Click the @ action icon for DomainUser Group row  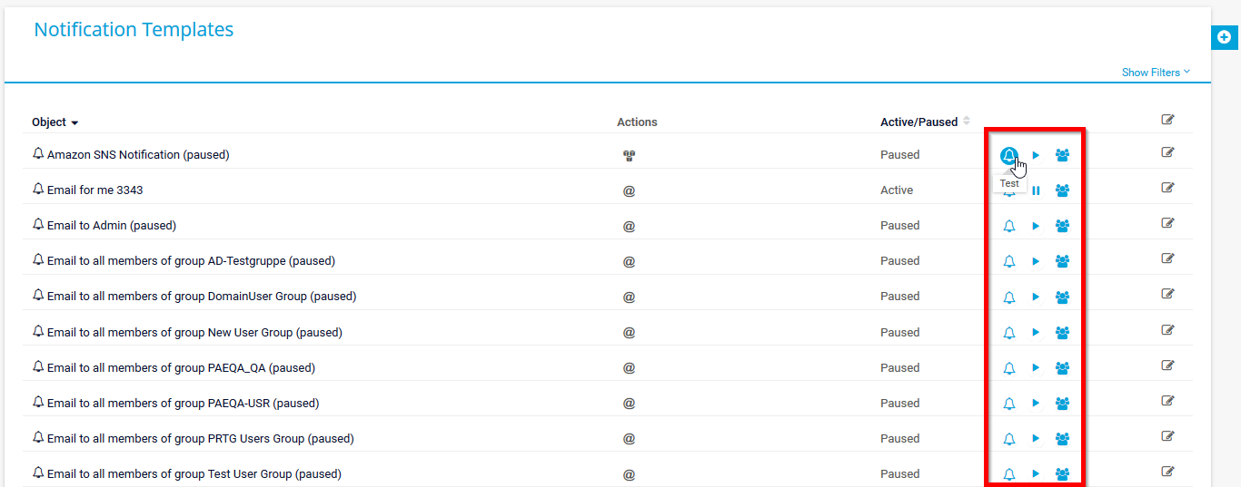[629, 297]
